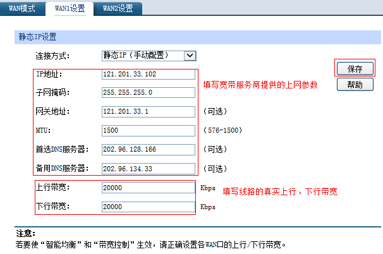The image size is (383, 254).
Task: Focus the 首选DNS服务器 input field
Action: tap(149, 150)
